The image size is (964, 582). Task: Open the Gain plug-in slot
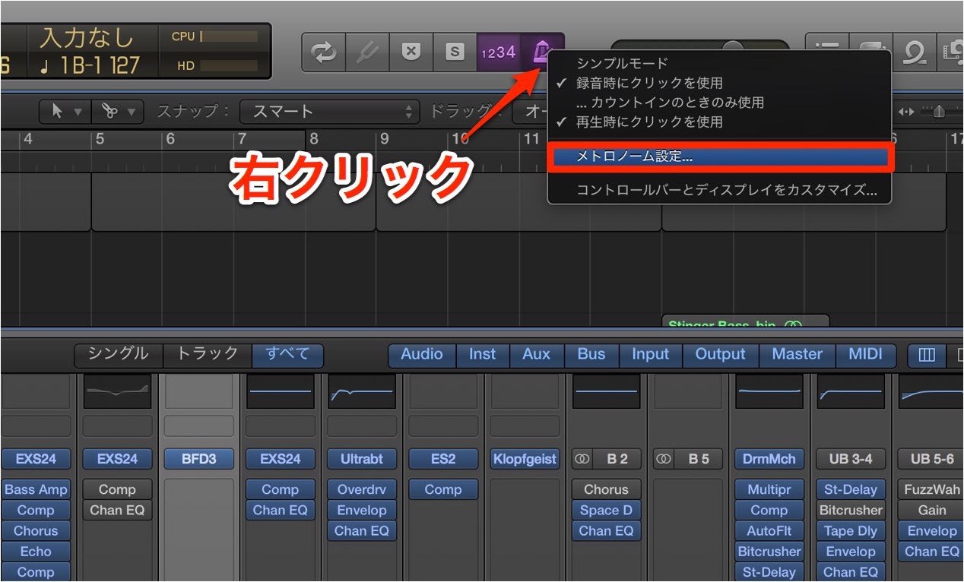click(931, 510)
